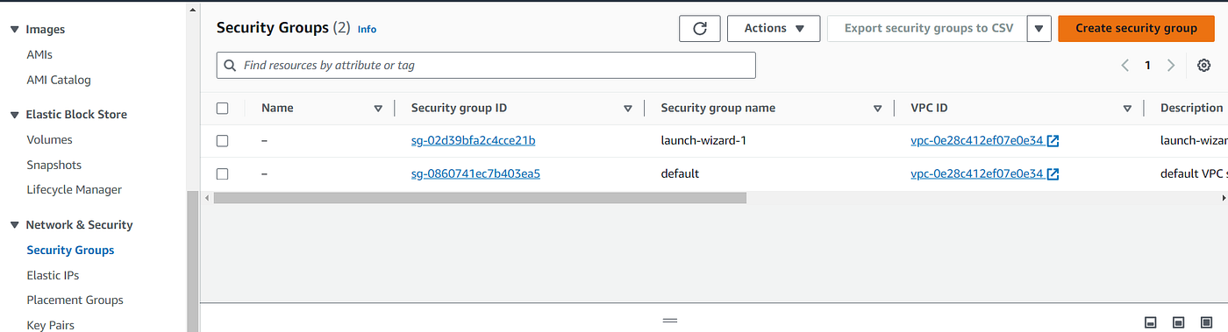Open security group sg-02d39bfa2c4cce21b link

pos(473,140)
